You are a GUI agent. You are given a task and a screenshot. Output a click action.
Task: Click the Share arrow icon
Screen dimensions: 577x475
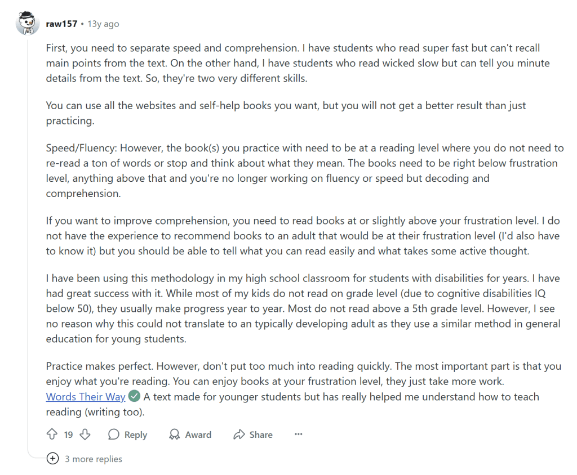tap(239, 434)
